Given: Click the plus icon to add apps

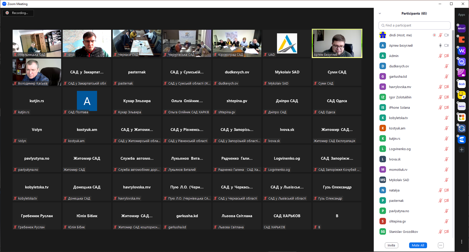Looking at the screenshot, I should click(x=462, y=150).
